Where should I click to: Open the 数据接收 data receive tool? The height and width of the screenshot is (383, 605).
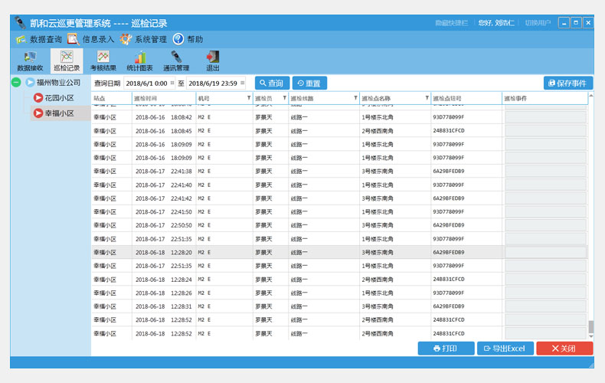30,61
